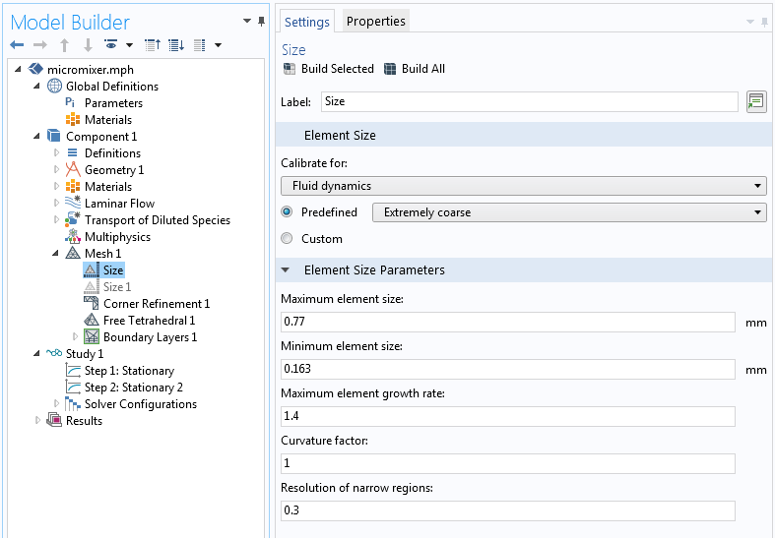The width and height of the screenshot is (775, 538).
Task: Click the Maximum element growth rate field
Action: pyautogui.click(x=507, y=417)
